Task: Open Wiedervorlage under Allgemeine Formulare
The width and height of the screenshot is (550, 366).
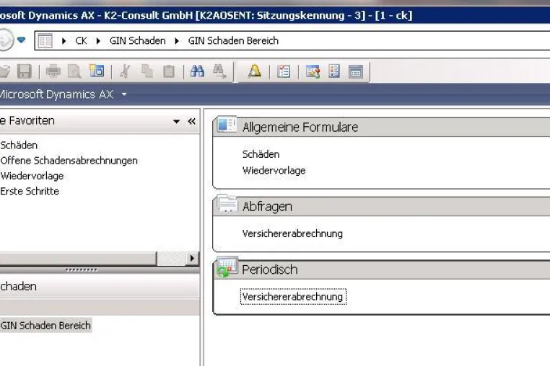Action: click(x=274, y=171)
